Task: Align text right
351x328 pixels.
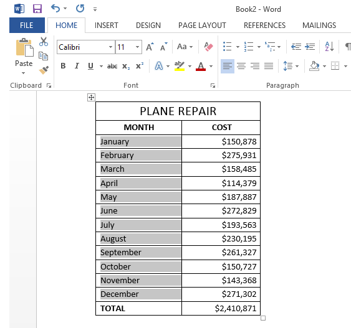Action: pyautogui.click(x=255, y=66)
